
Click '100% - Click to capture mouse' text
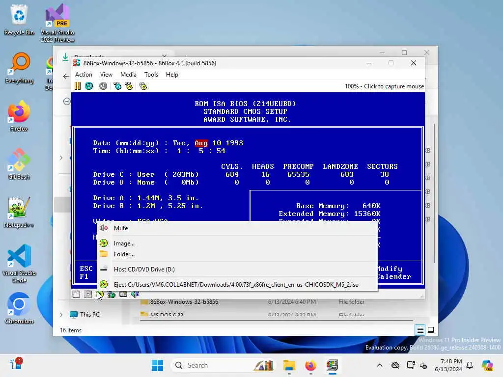pyautogui.click(x=384, y=86)
